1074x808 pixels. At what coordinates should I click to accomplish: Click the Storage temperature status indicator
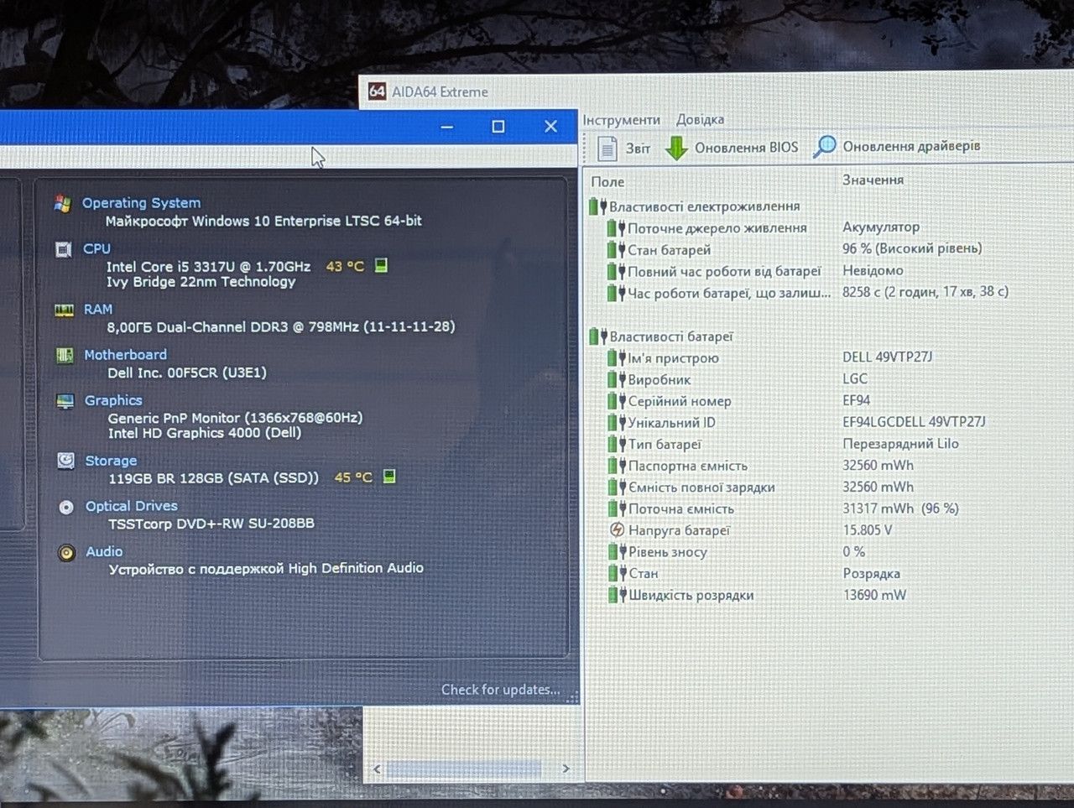pyautogui.click(x=389, y=477)
